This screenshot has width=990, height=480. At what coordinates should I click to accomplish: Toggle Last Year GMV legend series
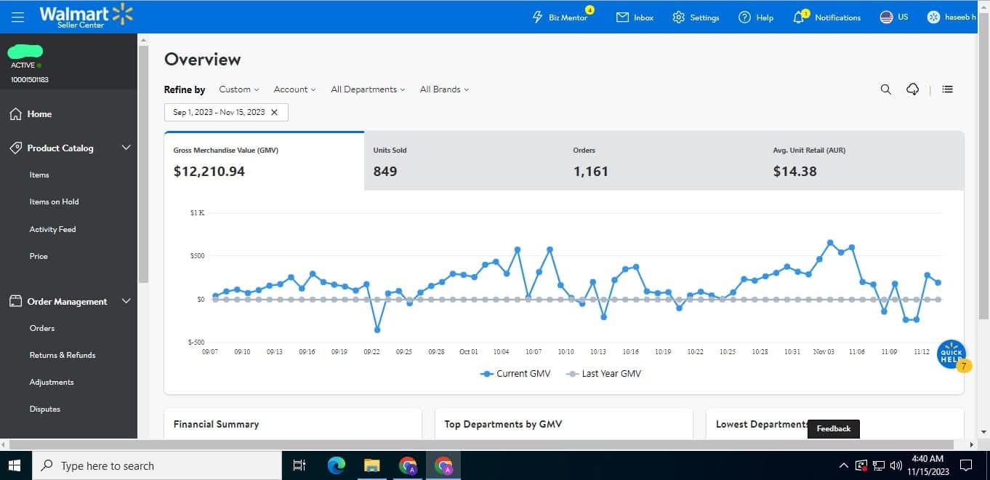[603, 374]
